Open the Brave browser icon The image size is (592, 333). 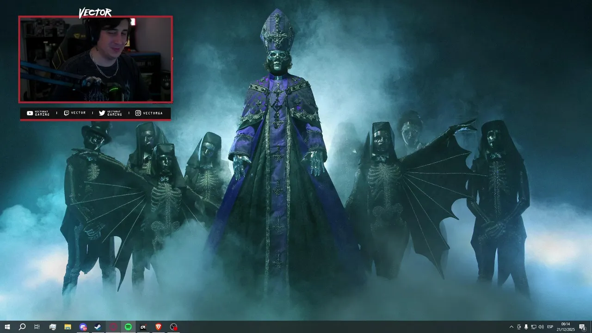point(159,327)
